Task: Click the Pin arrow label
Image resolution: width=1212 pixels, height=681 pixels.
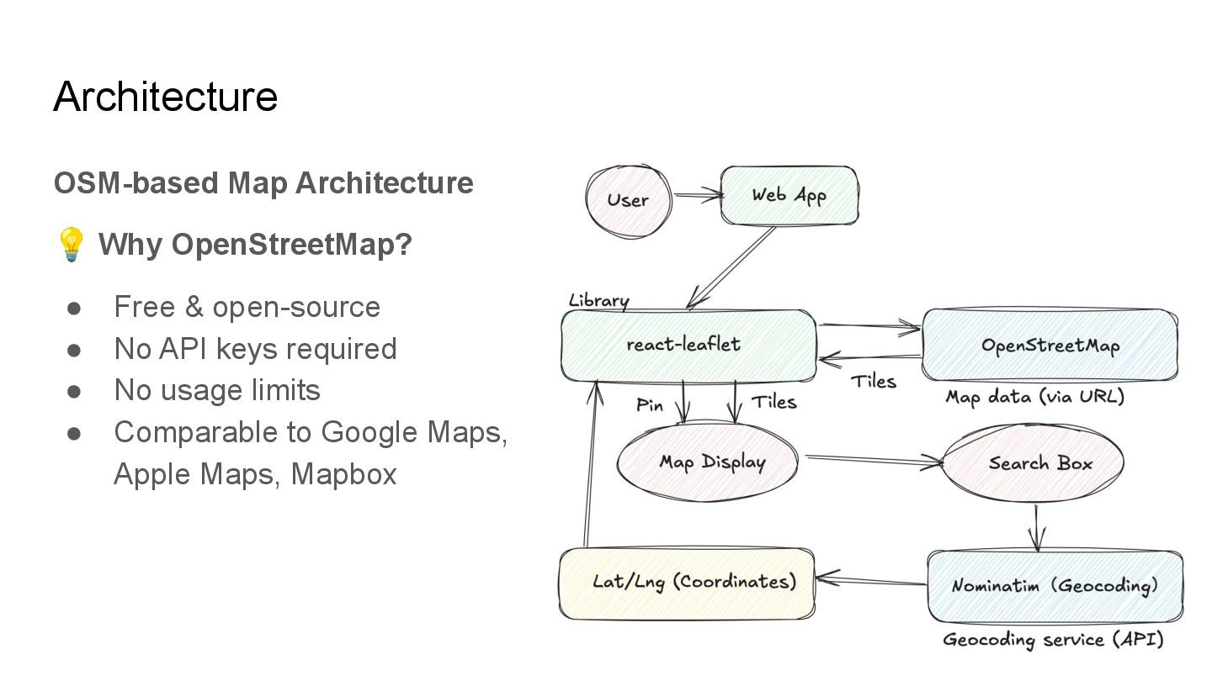Action: (650, 405)
